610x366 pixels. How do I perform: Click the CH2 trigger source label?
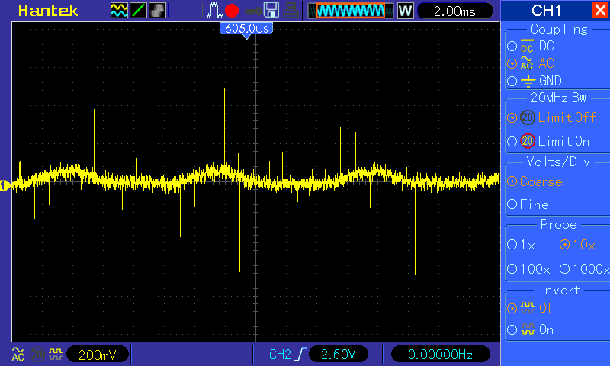(280, 355)
